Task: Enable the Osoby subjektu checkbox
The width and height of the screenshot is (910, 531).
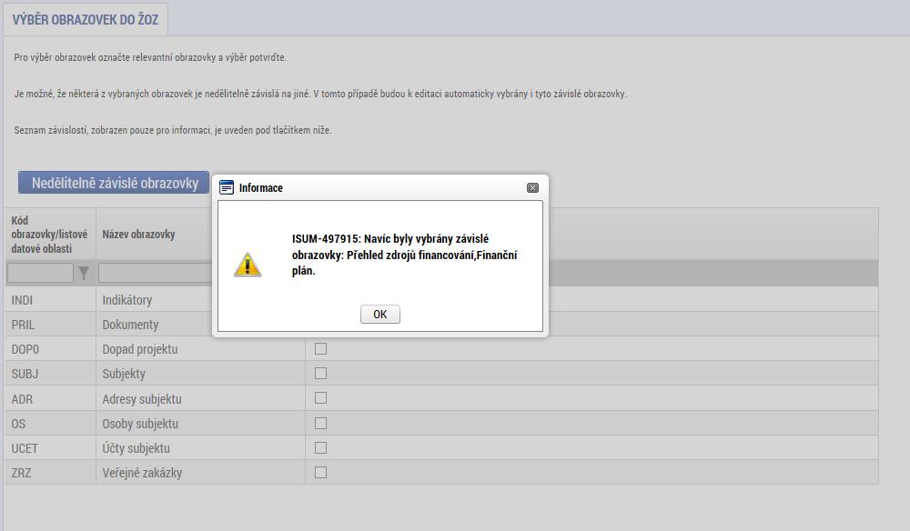Action: pyautogui.click(x=320, y=423)
